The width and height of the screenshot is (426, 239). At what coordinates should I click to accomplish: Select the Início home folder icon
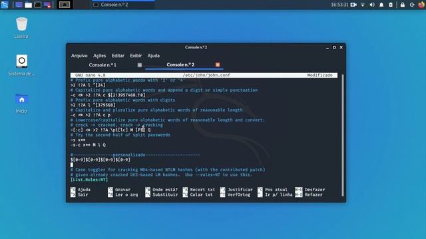point(21,103)
